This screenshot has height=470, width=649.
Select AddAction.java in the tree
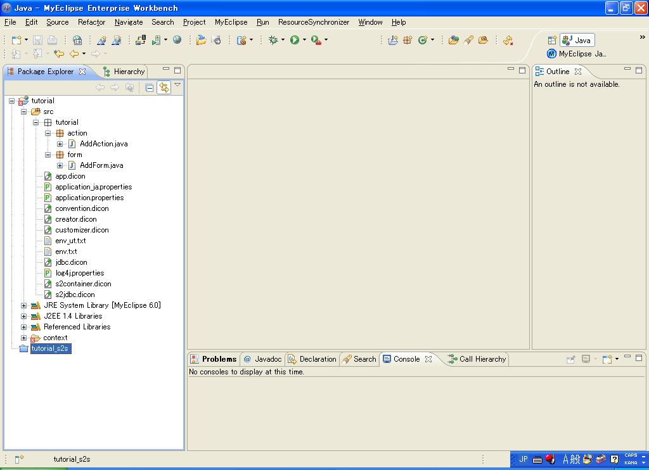click(103, 144)
